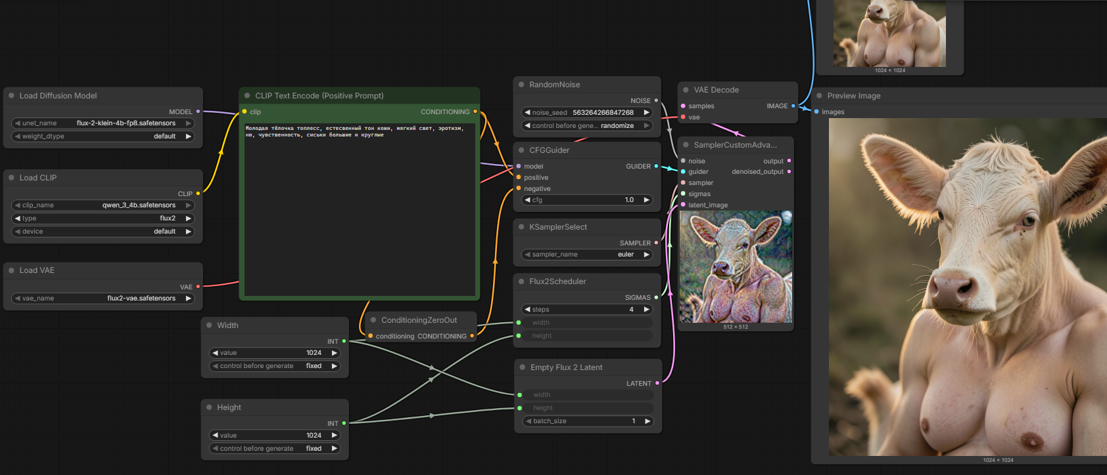Click LATENT output port on Empty Flux 2 Latent
Viewport: 1107px width, 475px height.
[657, 383]
